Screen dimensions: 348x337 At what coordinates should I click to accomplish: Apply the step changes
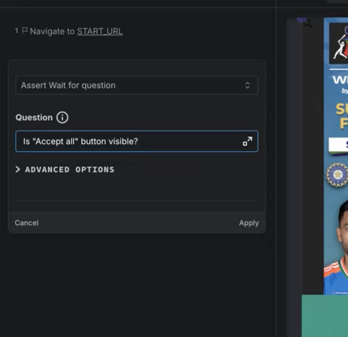[249, 223]
